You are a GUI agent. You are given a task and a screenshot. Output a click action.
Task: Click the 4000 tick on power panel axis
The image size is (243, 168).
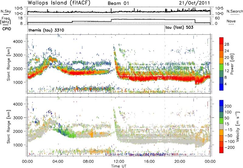pyautogui.click(x=18, y=42)
